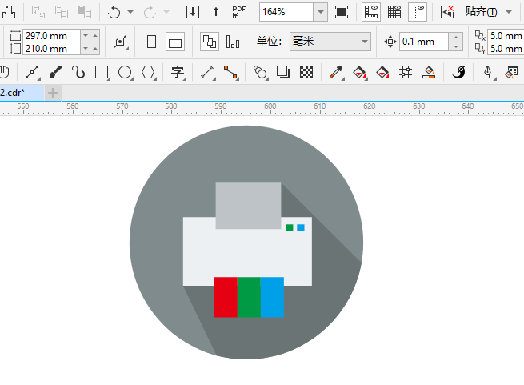Click the page width field 297.0 mm
Screen dimensions: 524x385
(x=52, y=36)
